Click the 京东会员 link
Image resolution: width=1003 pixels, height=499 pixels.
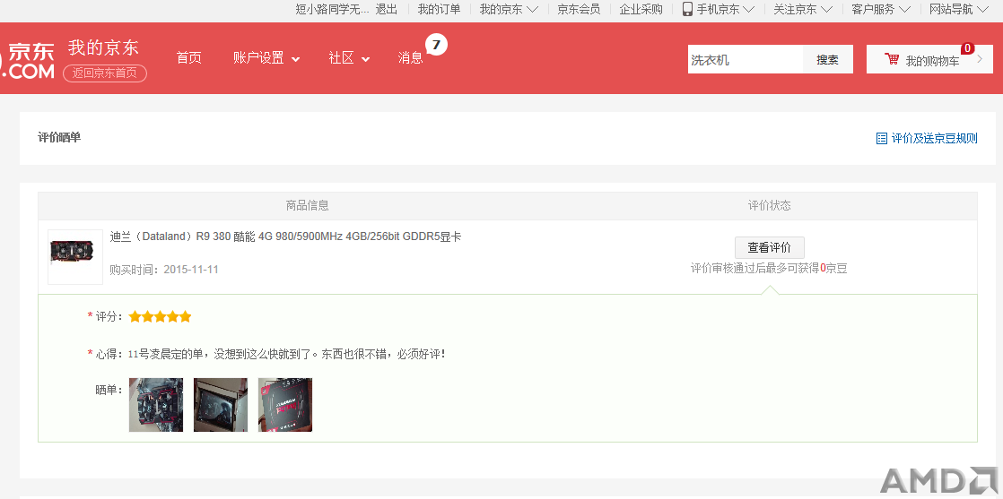coord(579,9)
